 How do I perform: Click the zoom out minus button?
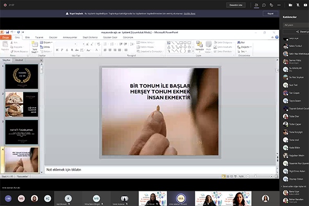[x=248, y=176]
